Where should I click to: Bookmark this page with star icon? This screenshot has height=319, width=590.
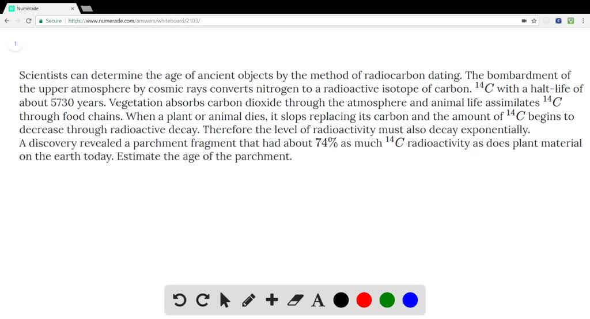click(534, 21)
